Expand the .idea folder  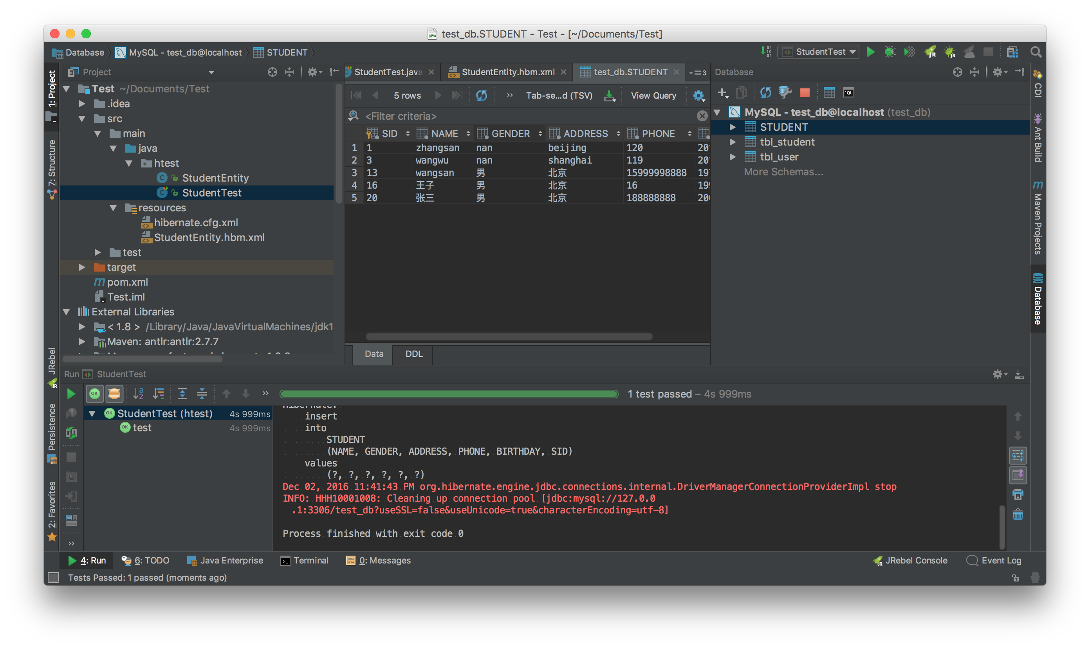[82, 104]
